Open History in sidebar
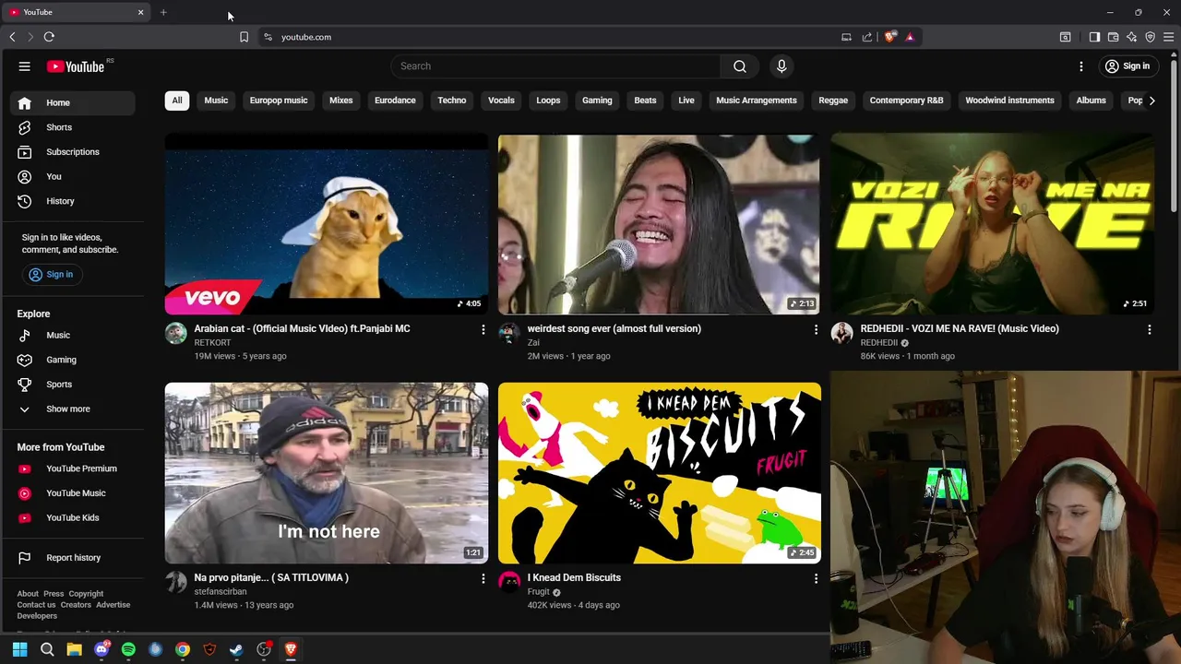This screenshot has height=664, width=1181. [72, 201]
